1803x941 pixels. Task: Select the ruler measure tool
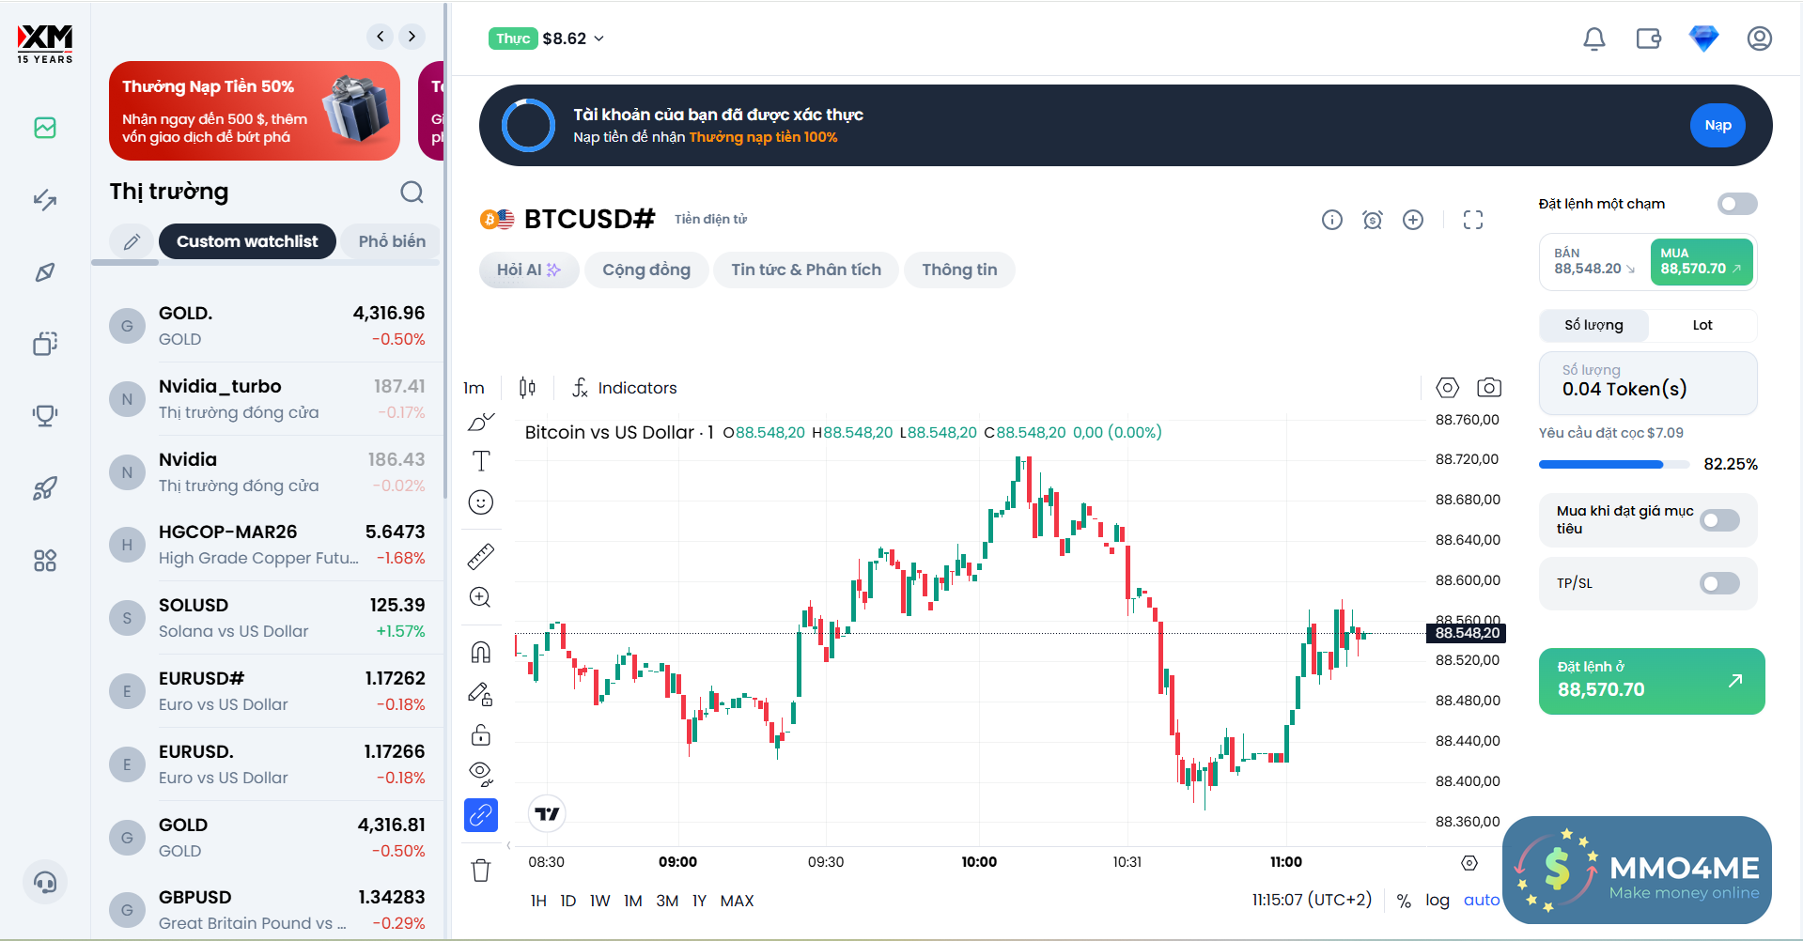click(480, 557)
